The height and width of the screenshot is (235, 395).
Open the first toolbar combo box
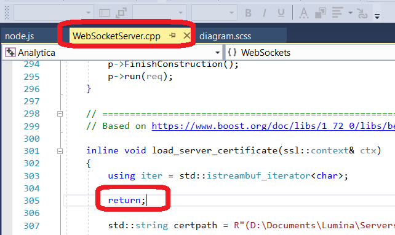point(54,12)
